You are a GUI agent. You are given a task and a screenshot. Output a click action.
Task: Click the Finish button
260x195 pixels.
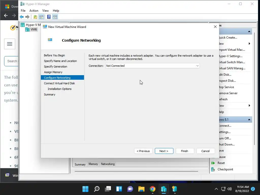point(185,151)
